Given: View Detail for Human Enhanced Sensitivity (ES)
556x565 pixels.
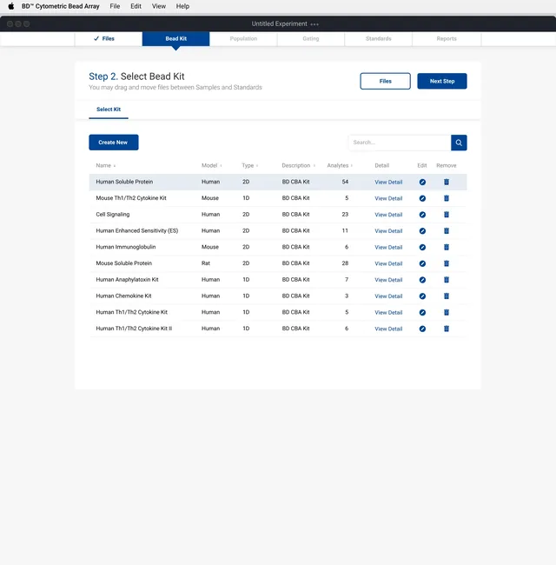Looking at the screenshot, I should point(388,231).
